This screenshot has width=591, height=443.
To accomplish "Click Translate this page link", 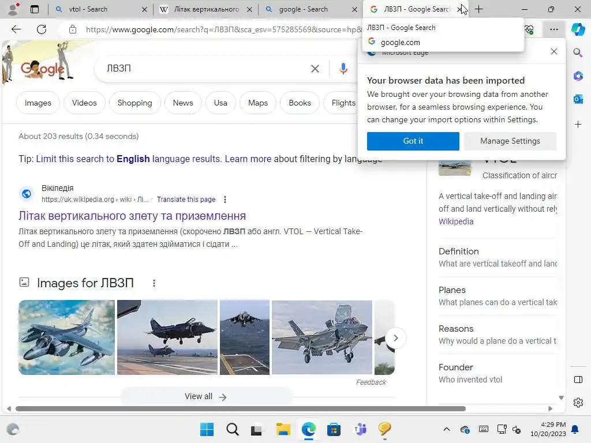I will point(186,199).
